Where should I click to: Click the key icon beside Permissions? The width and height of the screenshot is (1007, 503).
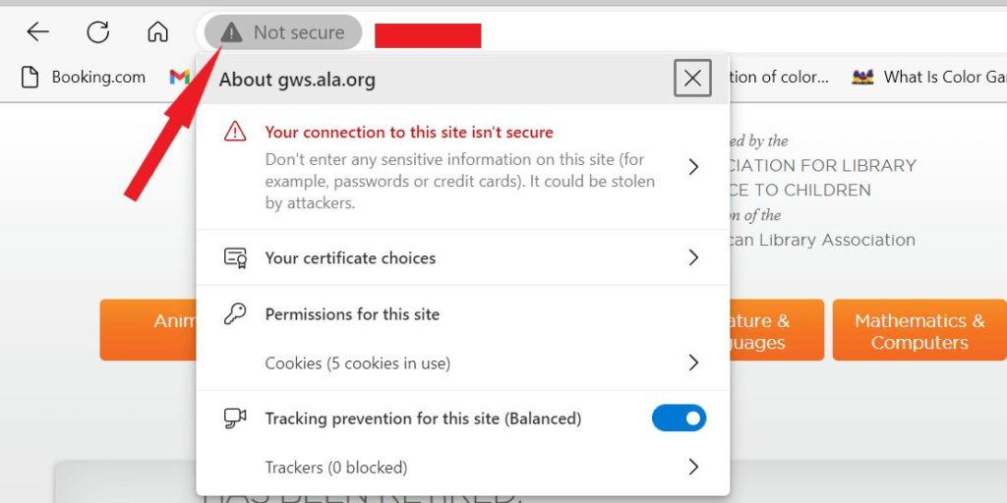235,314
